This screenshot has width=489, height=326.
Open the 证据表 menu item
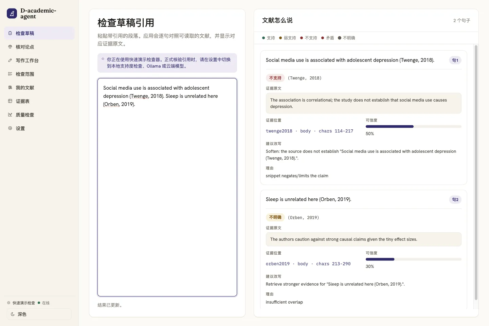(39, 101)
